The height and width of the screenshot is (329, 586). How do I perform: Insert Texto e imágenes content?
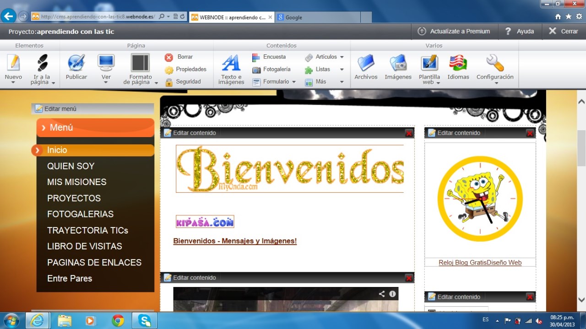[231, 69]
